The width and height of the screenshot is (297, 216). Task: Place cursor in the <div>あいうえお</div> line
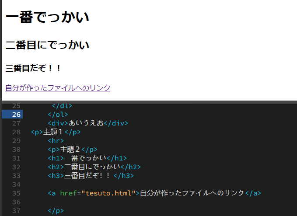[88, 123]
